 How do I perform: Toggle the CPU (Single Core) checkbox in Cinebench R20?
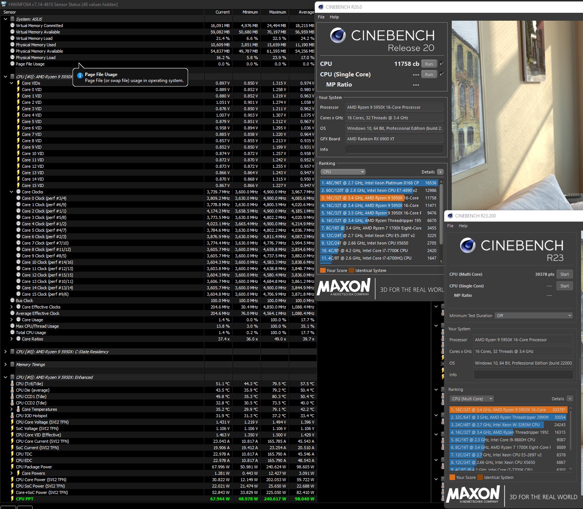(442, 74)
